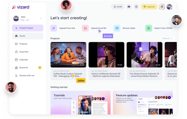Open the gift box rewards icon

pyautogui.click(x=162, y=7)
